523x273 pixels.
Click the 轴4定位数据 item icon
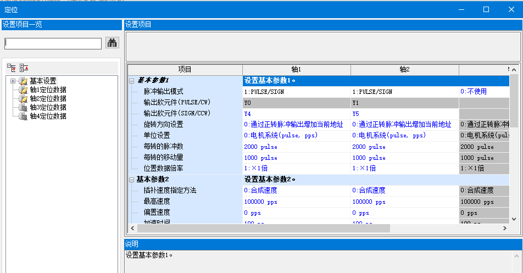[x=23, y=116]
